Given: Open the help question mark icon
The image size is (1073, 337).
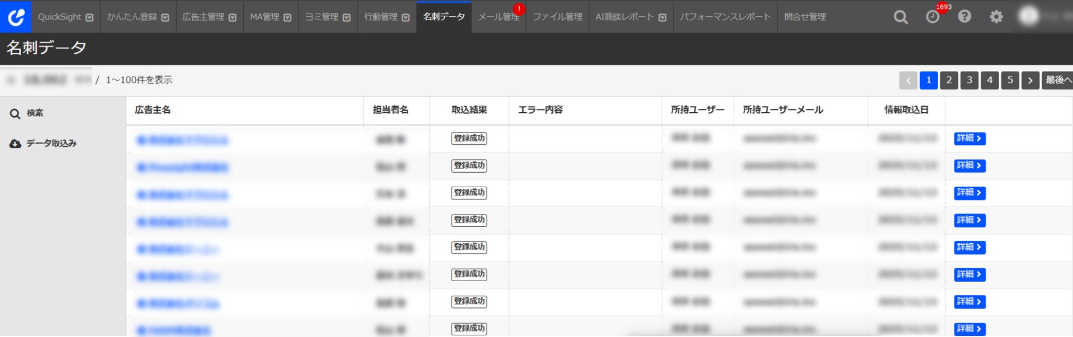Looking at the screenshot, I should 965,17.
